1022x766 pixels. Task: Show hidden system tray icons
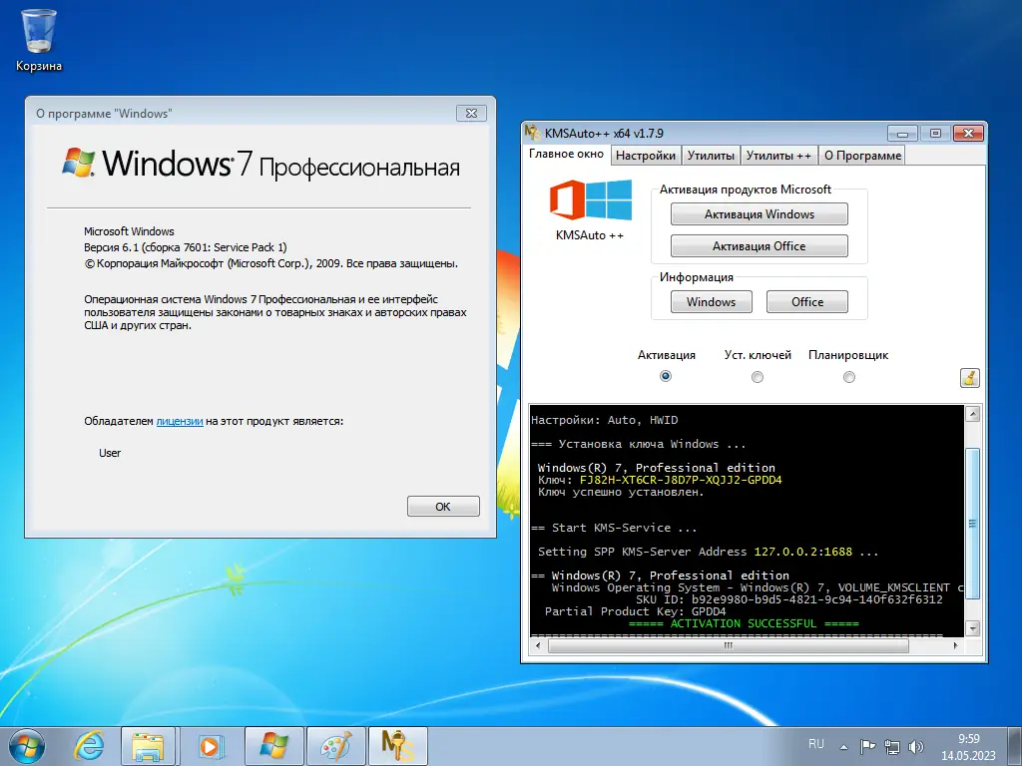(x=844, y=746)
